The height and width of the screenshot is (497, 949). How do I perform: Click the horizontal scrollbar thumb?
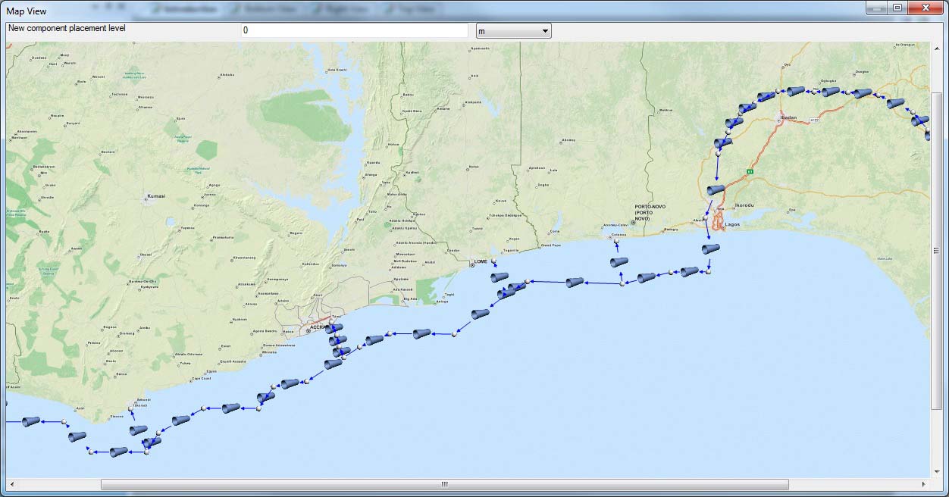[x=444, y=484]
